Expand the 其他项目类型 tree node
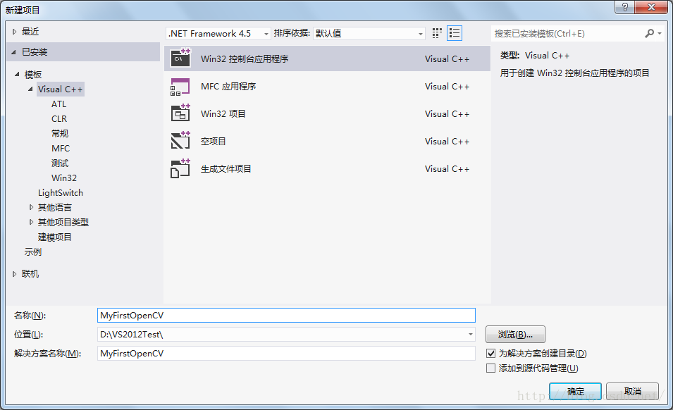The width and height of the screenshot is (673, 410). click(31, 222)
